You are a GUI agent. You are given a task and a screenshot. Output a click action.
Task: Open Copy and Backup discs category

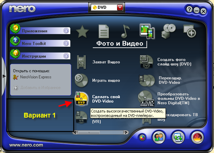(168, 31)
